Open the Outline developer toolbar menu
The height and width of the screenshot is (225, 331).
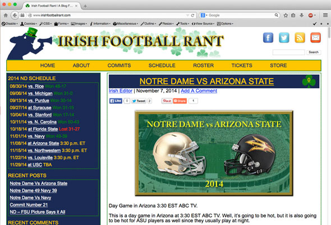click(x=148, y=24)
